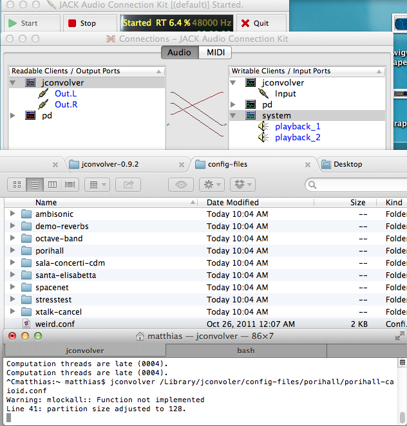Switch Finder to icon view
407x426 pixels.
click(17, 185)
